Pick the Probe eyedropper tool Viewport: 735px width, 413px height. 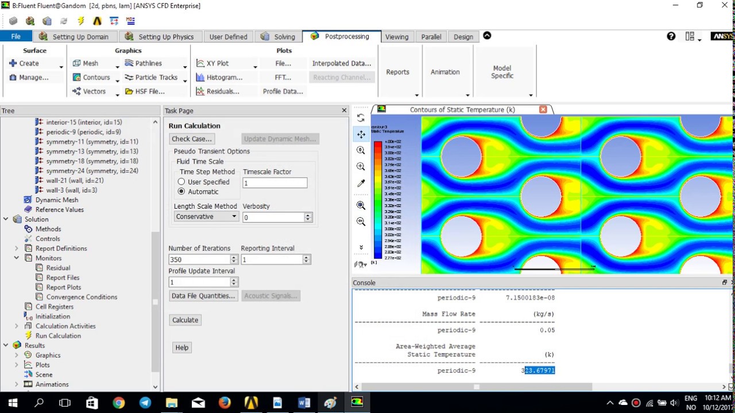coord(361,184)
